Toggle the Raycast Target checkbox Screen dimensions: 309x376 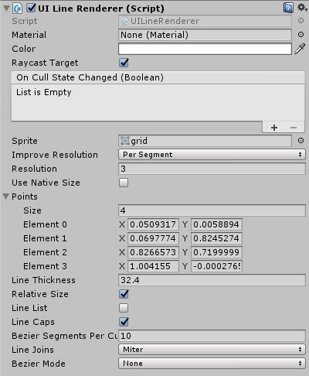pyautogui.click(x=124, y=63)
